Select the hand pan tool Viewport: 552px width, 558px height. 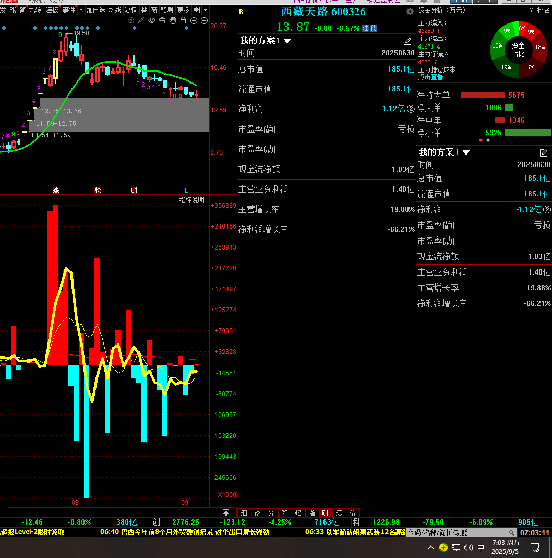click(173, 20)
